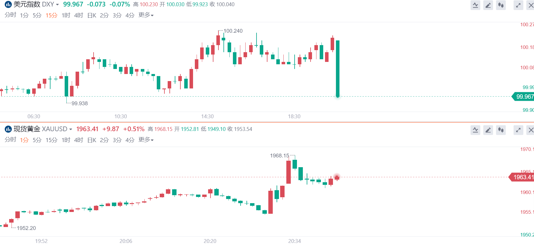Open the 现货黄金 XAUUSD symbol dropdown
This screenshot has width=534, height=245.
click(71, 129)
